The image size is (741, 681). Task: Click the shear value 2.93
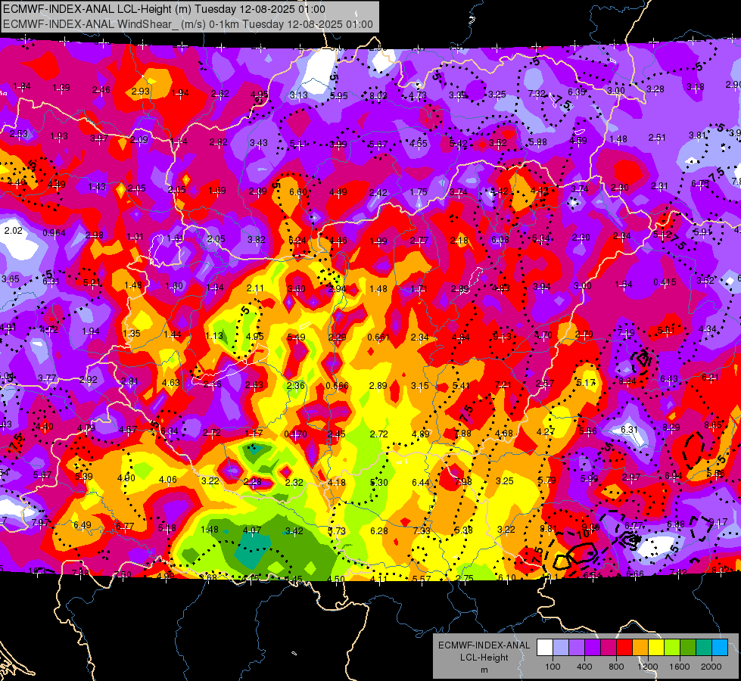140,92
